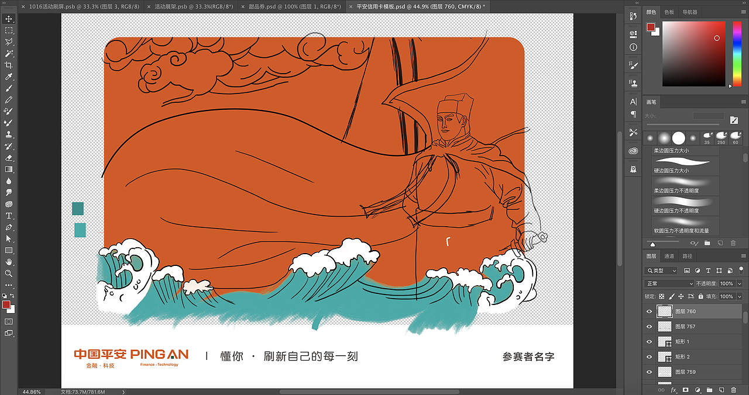Screen dimensions: 749x395
Task: Select the Clone Stamp tool
Action: (9, 134)
